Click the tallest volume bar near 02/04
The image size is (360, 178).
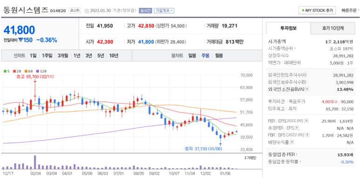pos(35,162)
